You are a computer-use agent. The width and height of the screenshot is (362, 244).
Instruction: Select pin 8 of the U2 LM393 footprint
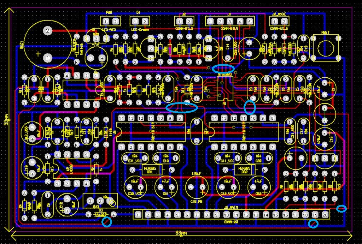(58, 155)
